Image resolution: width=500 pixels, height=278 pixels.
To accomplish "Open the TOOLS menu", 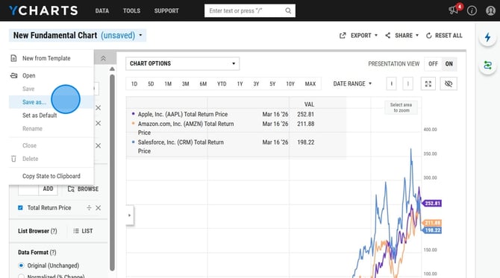I will pyautogui.click(x=131, y=10).
